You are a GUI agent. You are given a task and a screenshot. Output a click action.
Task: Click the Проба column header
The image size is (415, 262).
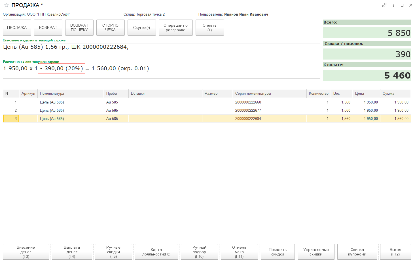[116, 94]
